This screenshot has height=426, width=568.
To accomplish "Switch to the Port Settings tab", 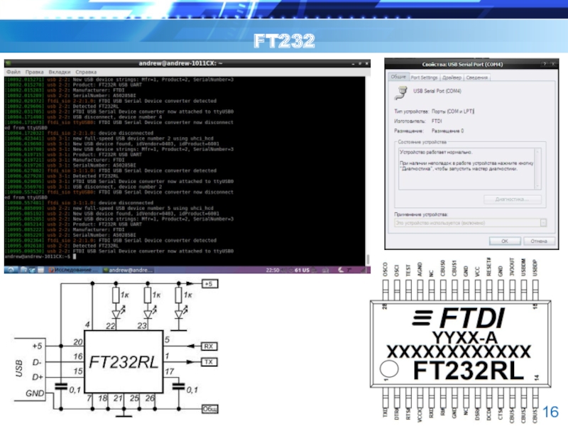I will coord(424,77).
